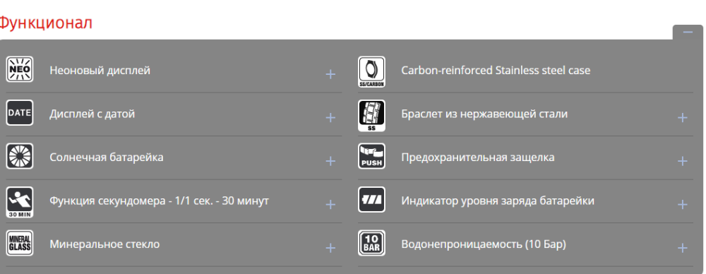
Task: Click the 30 MIN stopwatch icon
Action: pyautogui.click(x=20, y=202)
